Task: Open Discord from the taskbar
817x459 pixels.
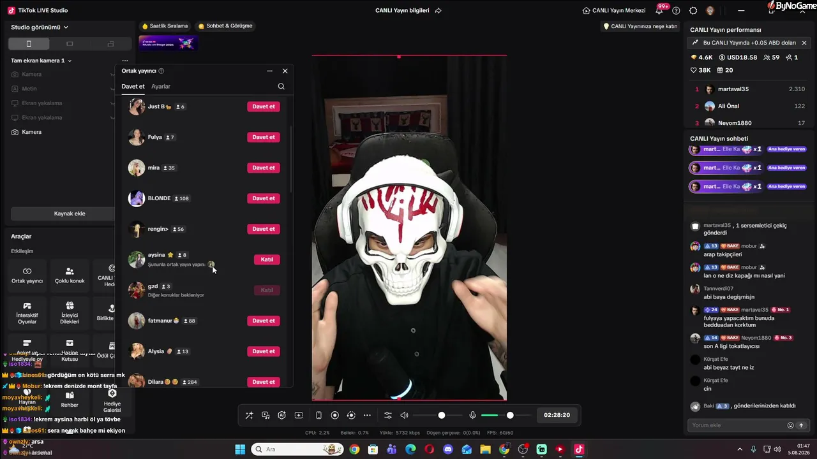Action: tap(447, 449)
